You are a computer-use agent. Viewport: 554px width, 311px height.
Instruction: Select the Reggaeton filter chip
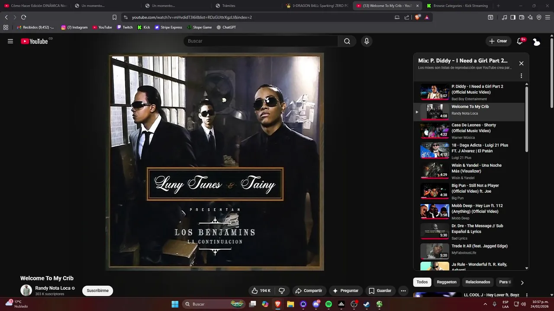click(447, 282)
